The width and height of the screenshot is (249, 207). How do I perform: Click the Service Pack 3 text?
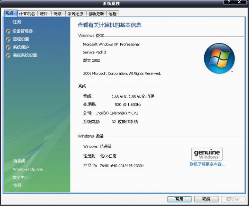pyautogui.click(x=94, y=52)
